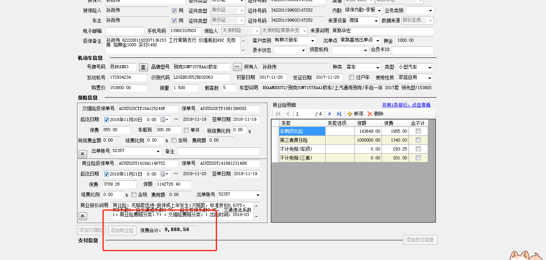The width and height of the screenshot is (546, 260).
Task: Click the 新添 add clause button
Action: (355, 114)
